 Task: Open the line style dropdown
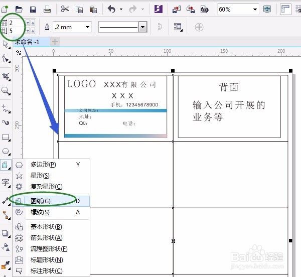tap(142, 27)
